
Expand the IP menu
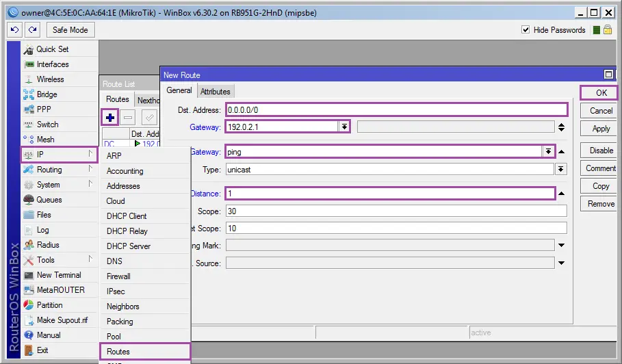pyautogui.click(x=60, y=155)
